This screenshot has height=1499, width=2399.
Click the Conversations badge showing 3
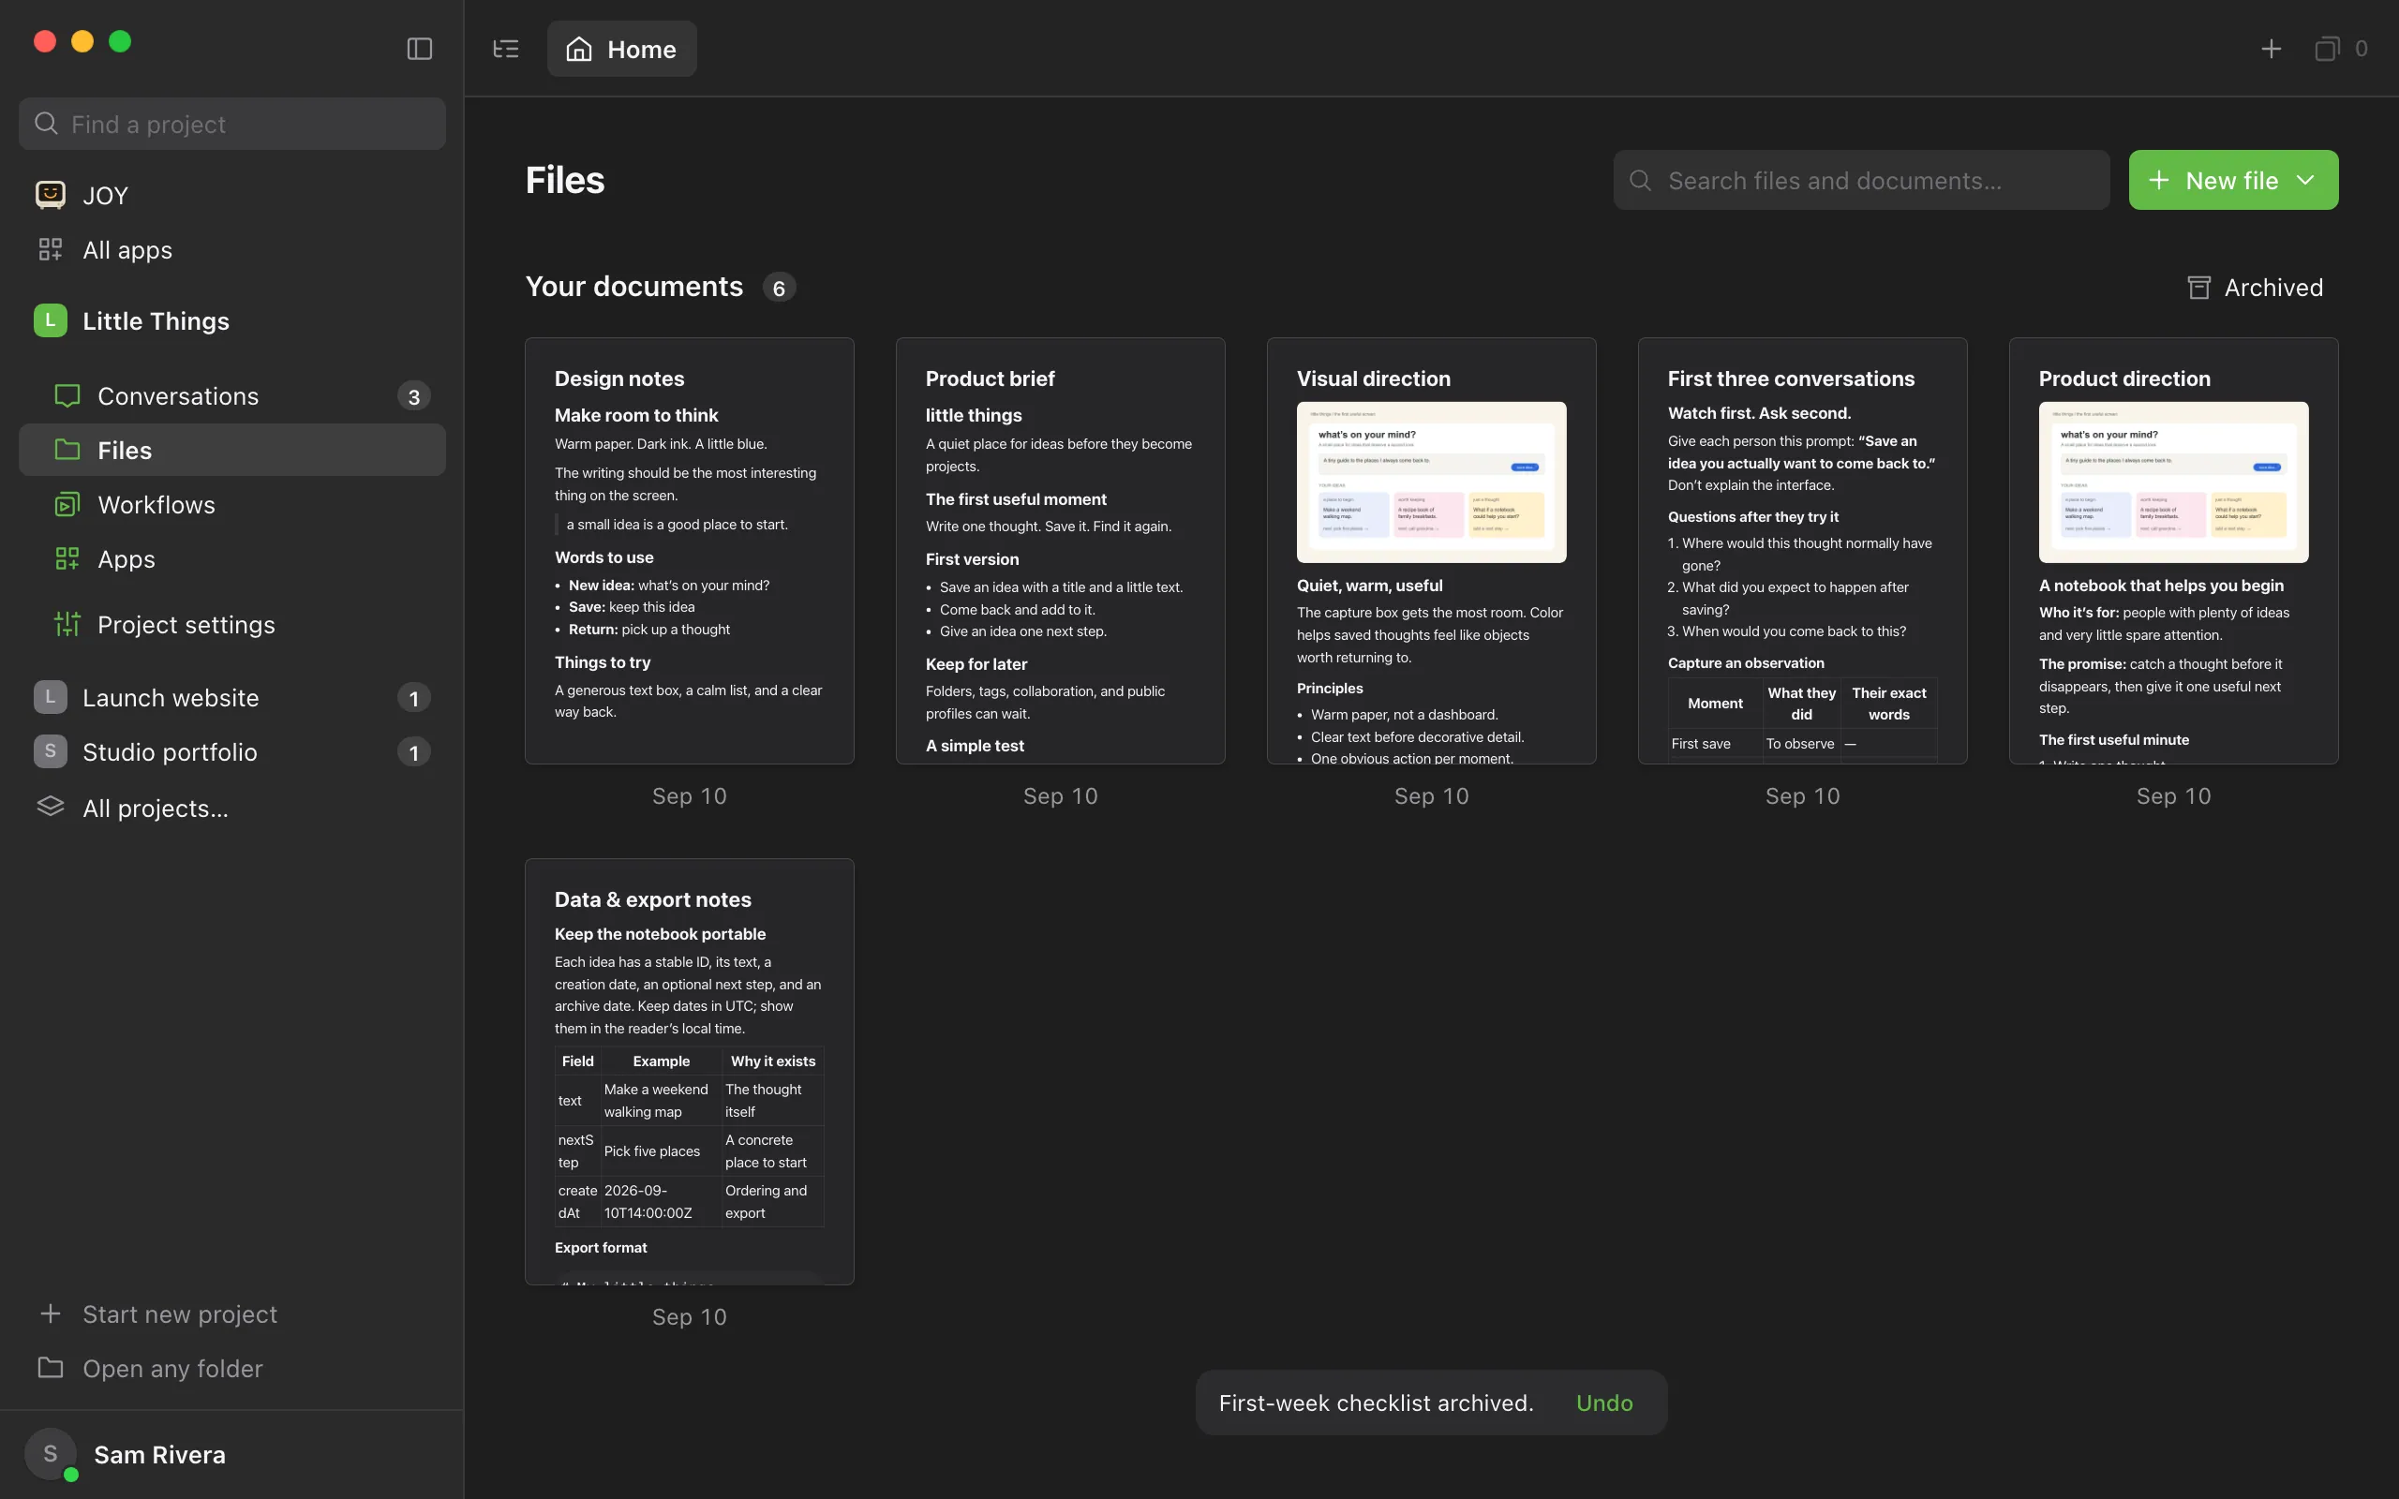(x=413, y=396)
